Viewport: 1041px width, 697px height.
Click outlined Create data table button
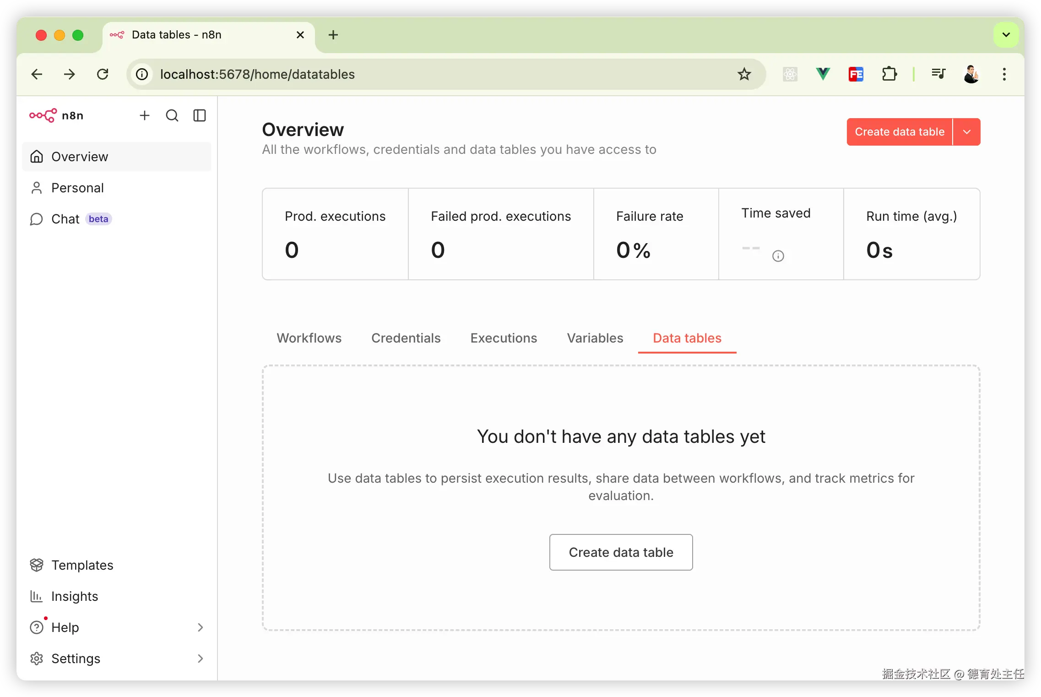621,552
